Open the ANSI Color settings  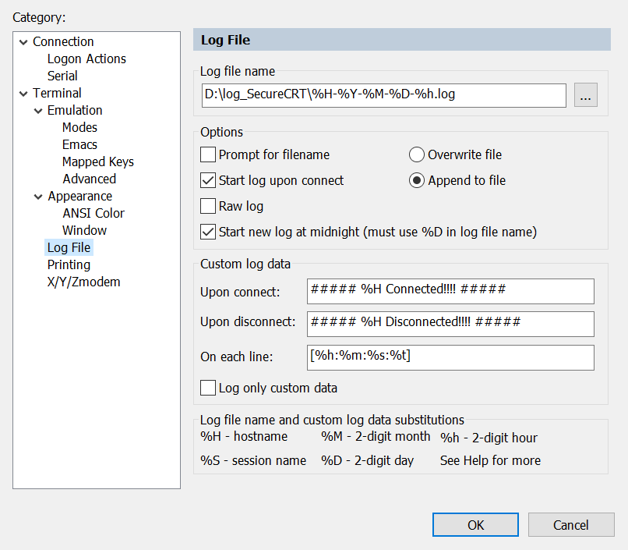93,213
